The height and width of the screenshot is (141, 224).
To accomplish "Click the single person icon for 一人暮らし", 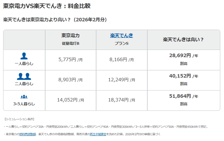I will pyautogui.click(x=24, y=56).
